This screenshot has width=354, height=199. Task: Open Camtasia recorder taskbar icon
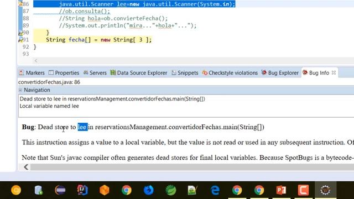coord(303,190)
